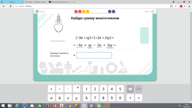This screenshot has width=192, height=108.
Task: Tap the letter a key
Action: point(51,98)
